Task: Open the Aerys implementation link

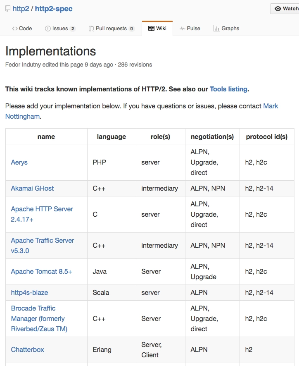Action: pyautogui.click(x=19, y=162)
